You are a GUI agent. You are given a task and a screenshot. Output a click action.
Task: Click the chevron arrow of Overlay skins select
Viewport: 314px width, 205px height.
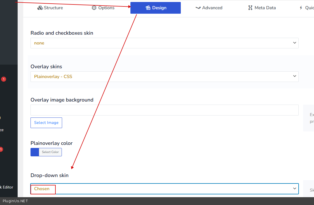(x=294, y=76)
